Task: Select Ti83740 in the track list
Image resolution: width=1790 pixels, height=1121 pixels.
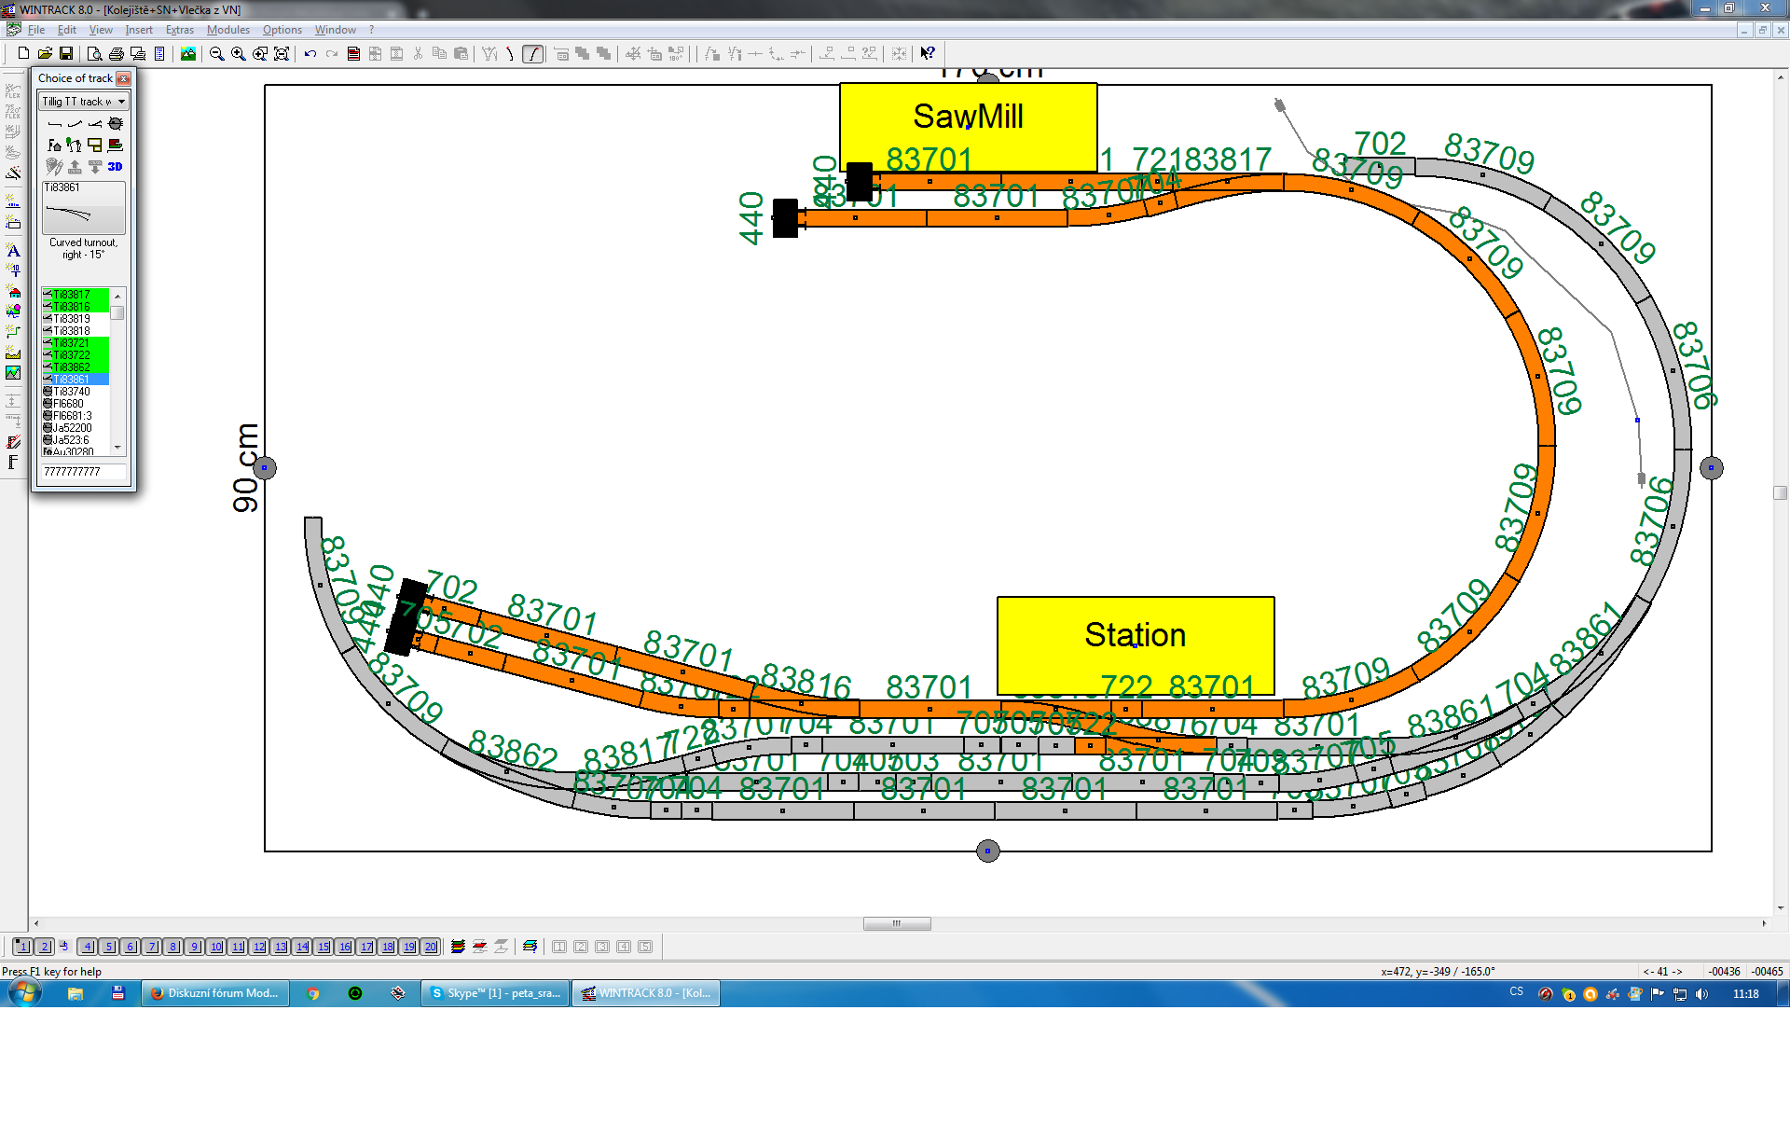Action: click(x=72, y=392)
